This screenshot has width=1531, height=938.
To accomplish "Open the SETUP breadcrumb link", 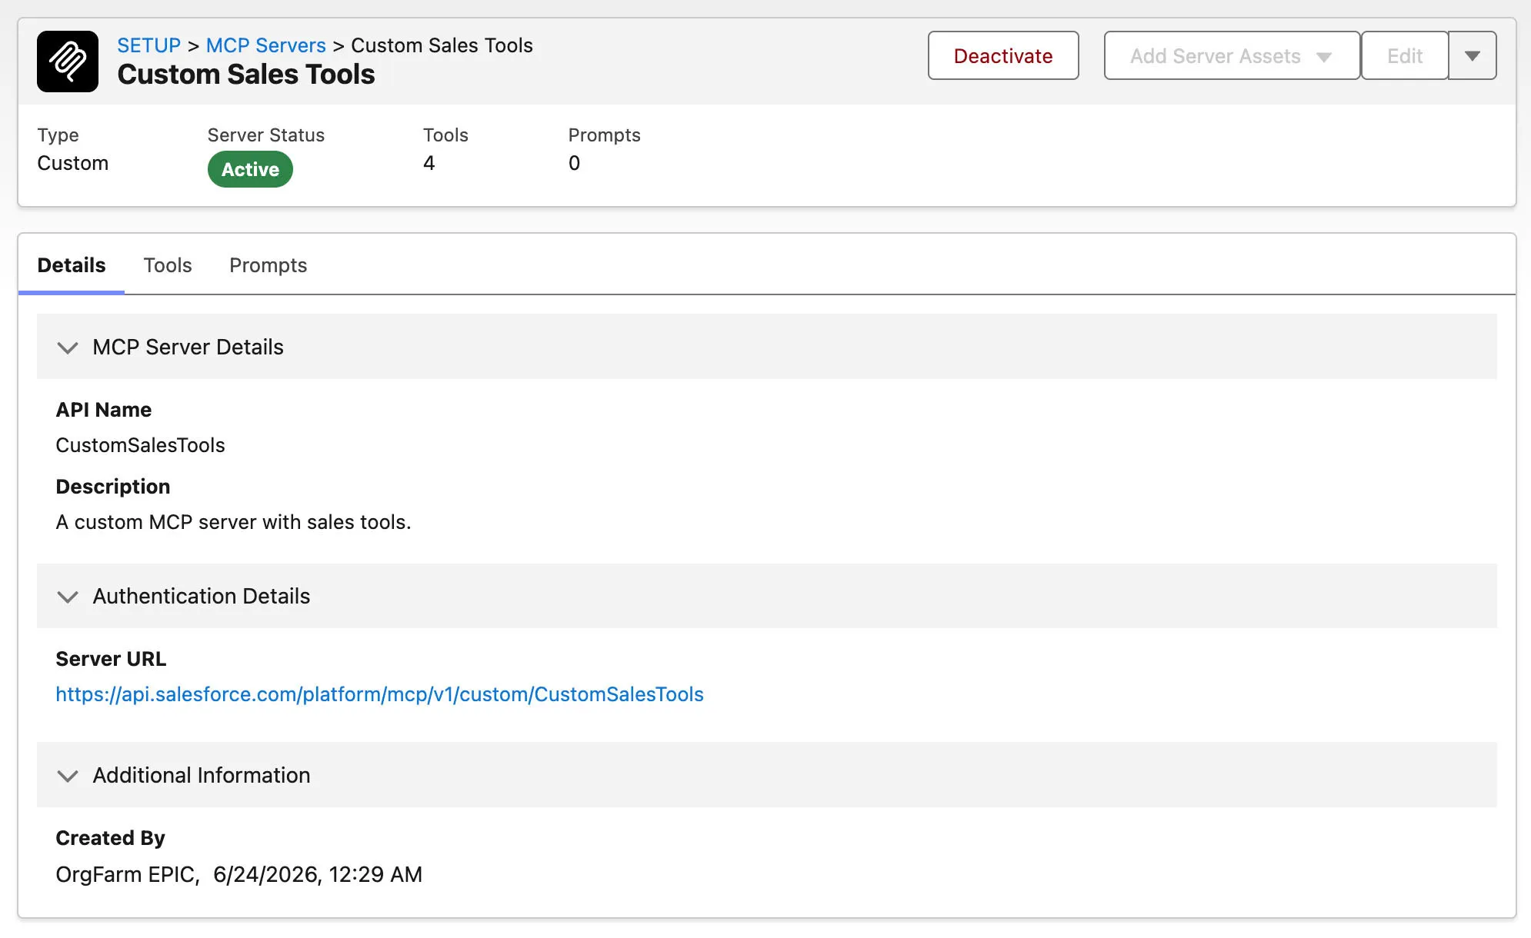I will (x=148, y=45).
